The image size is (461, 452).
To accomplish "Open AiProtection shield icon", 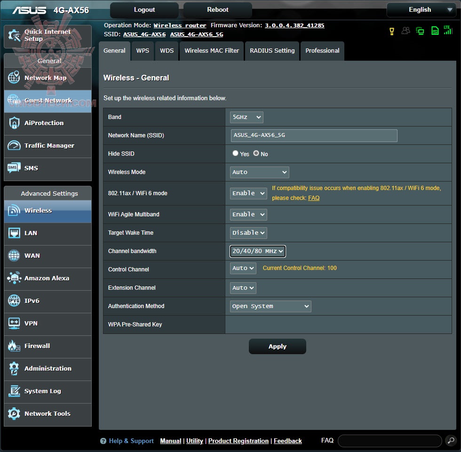I will pos(14,123).
